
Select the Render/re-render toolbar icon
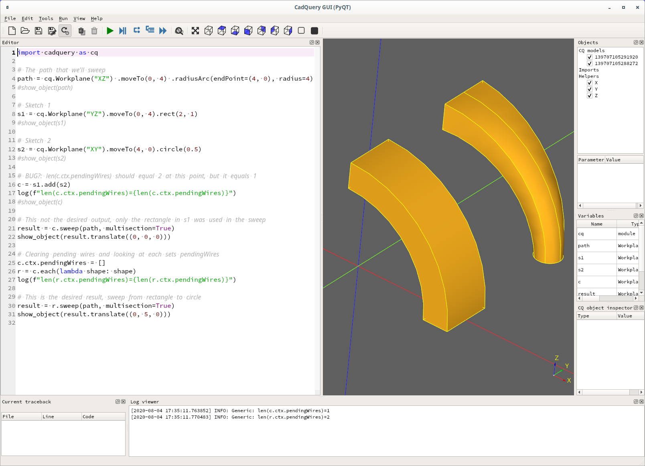(x=65, y=31)
